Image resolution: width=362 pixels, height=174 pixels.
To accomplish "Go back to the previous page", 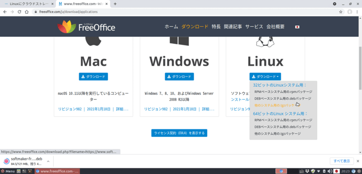I will 5,12.
